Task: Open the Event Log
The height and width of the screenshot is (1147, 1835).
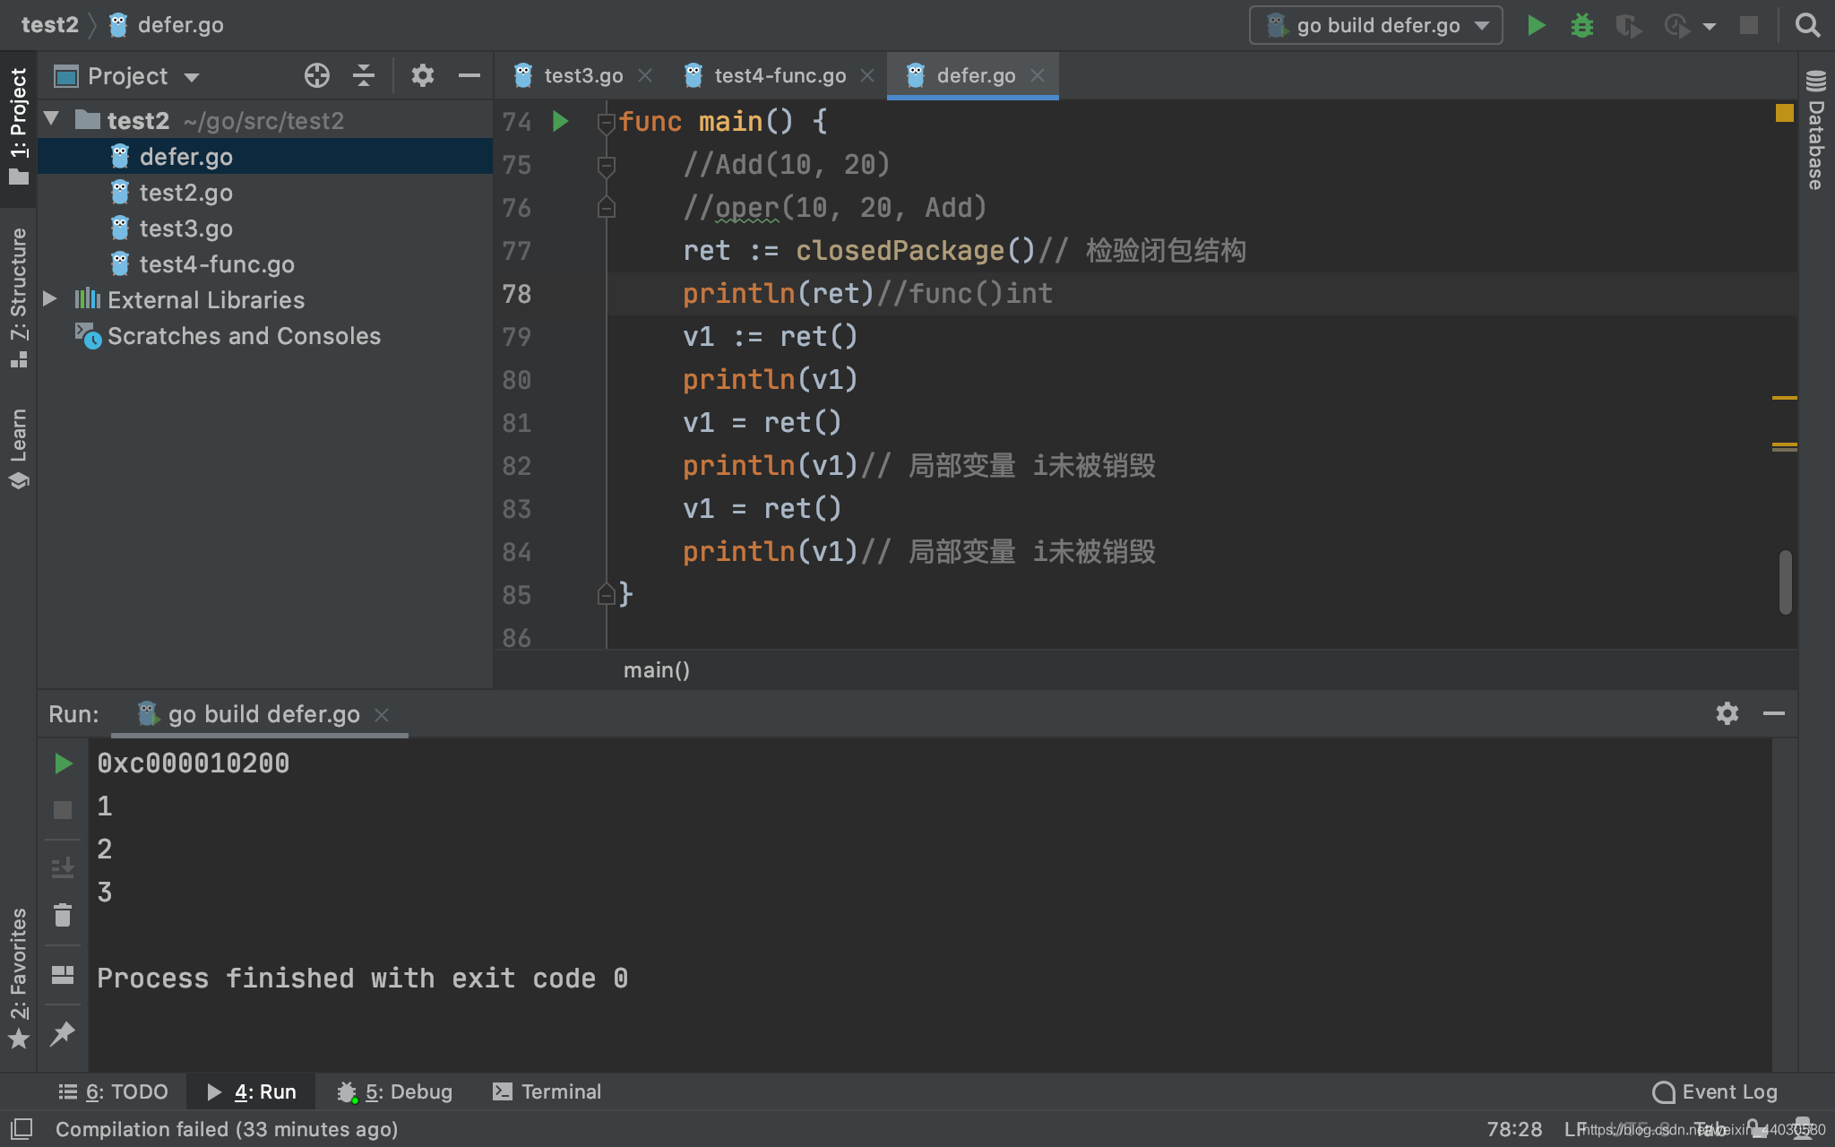Action: 1715,1091
